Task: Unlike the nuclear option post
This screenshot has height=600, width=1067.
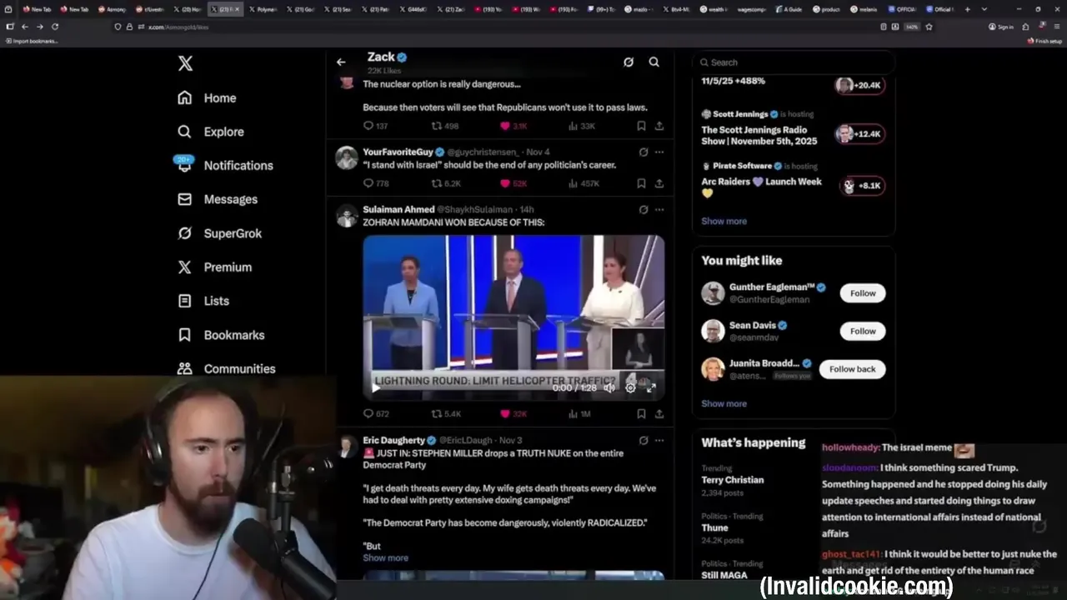Action: [513, 126]
